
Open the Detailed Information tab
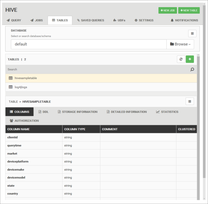coord(127,112)
